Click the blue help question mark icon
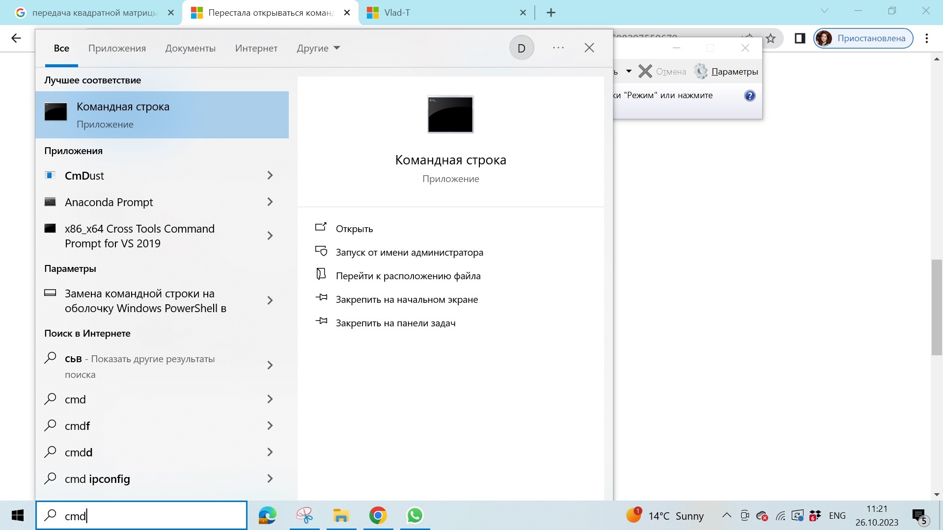The image size is (943, 530). coord(749,96)
